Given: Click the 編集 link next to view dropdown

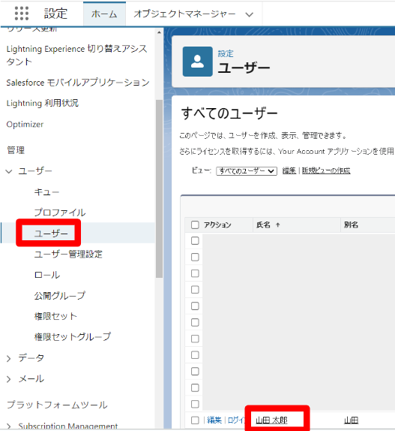Looking at the screenshot, I should coord(289,170).
